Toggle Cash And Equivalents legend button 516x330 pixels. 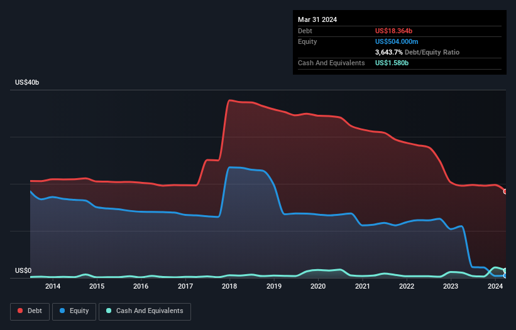[145, 311]
